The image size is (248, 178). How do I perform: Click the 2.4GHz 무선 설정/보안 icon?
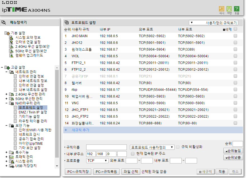click(11, 47)
